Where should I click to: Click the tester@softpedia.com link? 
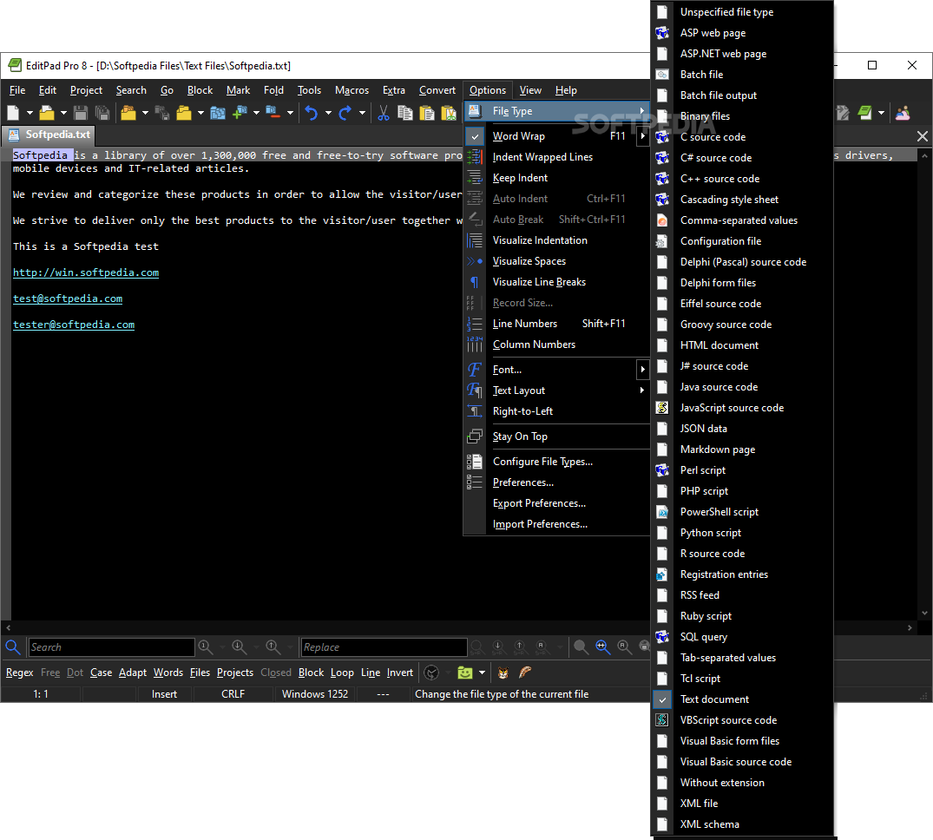point(74,325)
